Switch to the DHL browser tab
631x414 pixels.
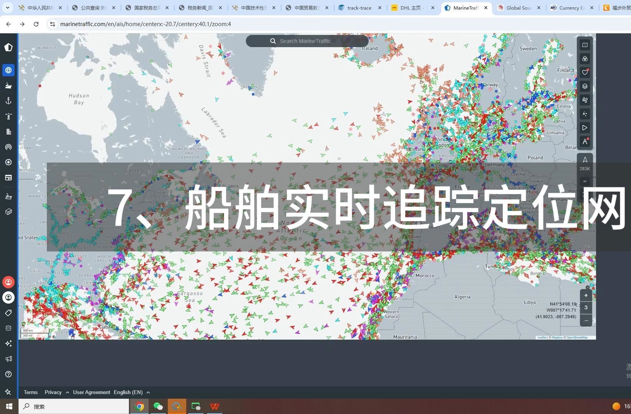click(413, 8)
